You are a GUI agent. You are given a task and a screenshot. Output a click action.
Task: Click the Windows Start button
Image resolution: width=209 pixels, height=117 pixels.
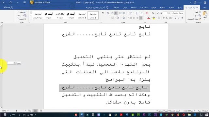pos(206,115)
